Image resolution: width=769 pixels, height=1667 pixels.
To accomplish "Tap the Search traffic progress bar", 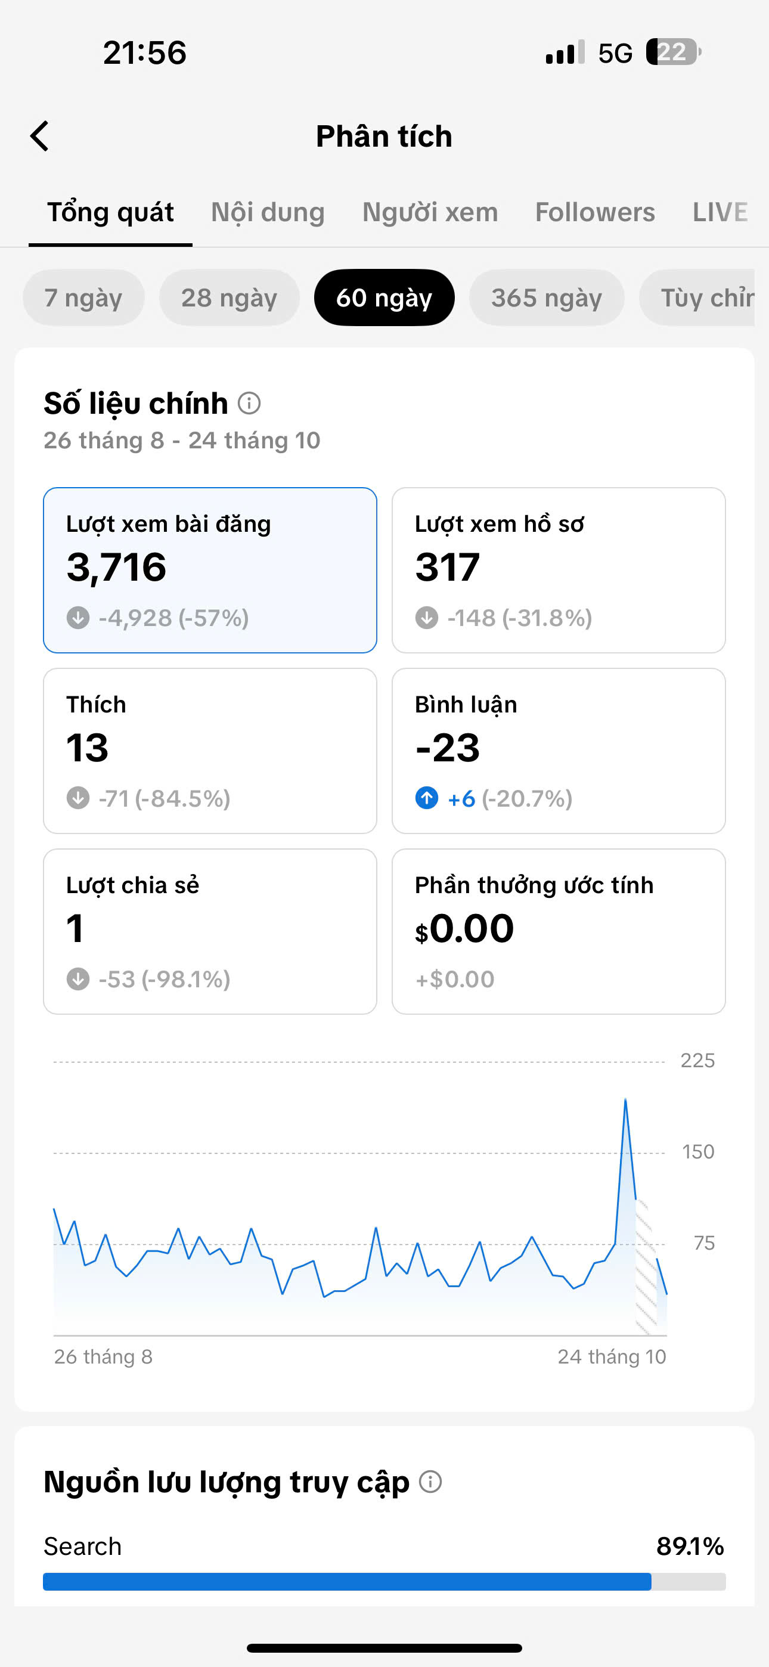I will click(x=384, y=1582).
